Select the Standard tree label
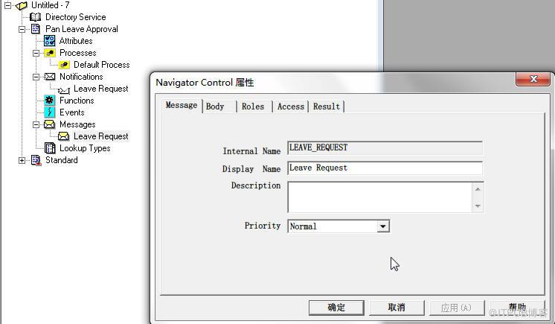Screen dimensions: 555x324 click(x=62, y=160)
